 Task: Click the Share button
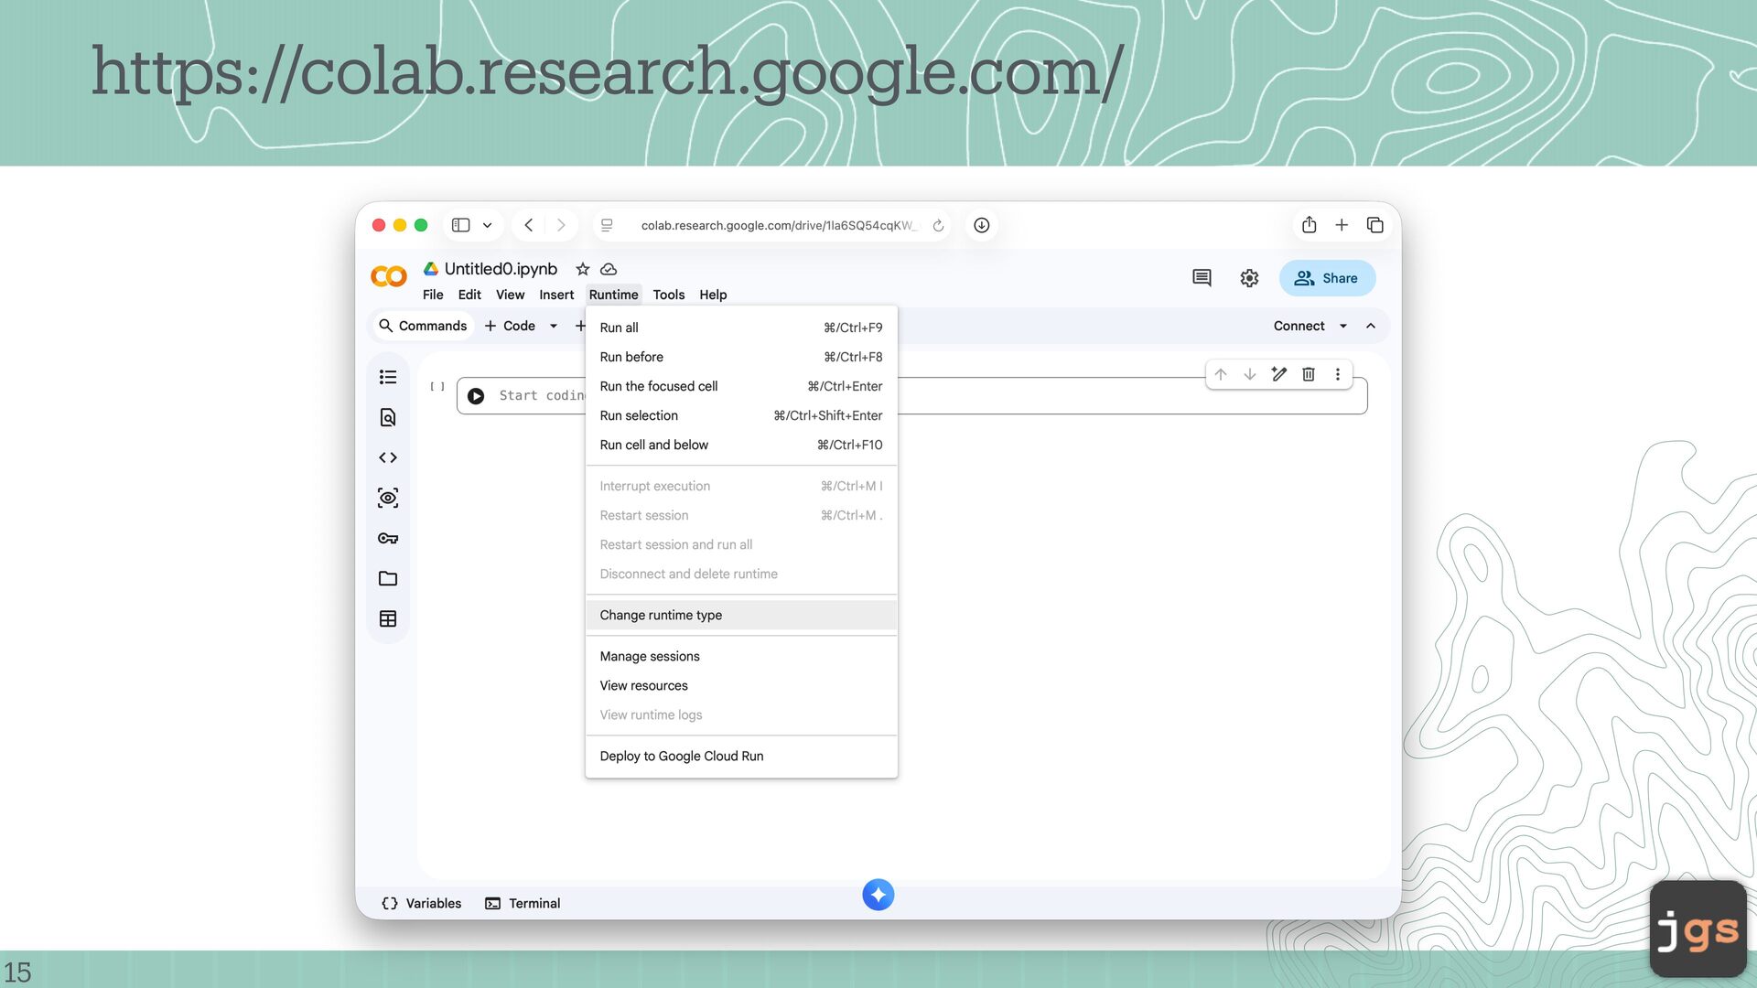click(x=1327, y=278)
